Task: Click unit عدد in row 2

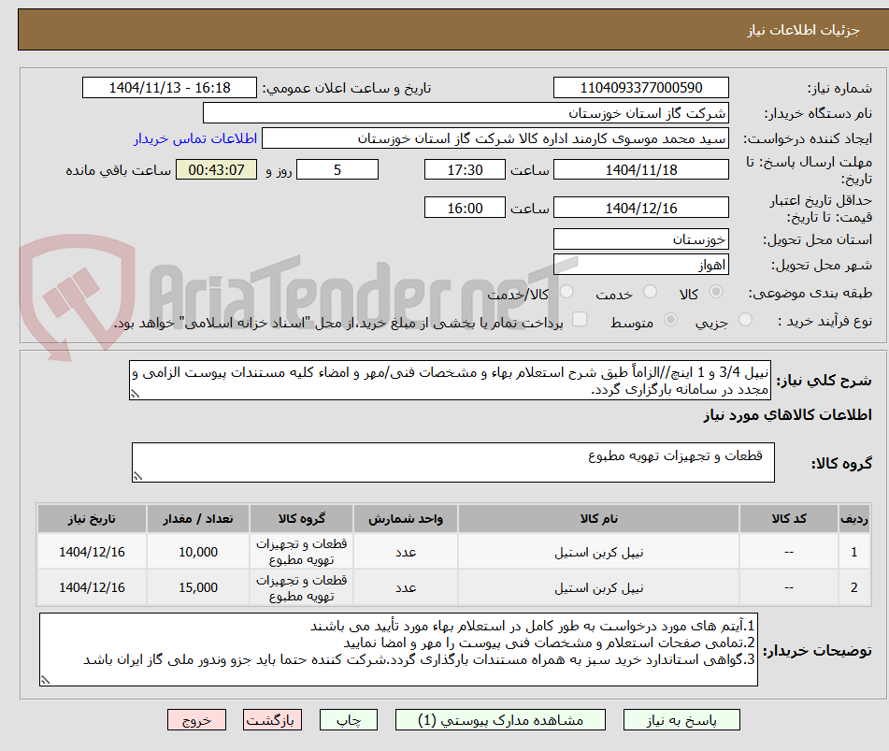Action: point(406,587)
